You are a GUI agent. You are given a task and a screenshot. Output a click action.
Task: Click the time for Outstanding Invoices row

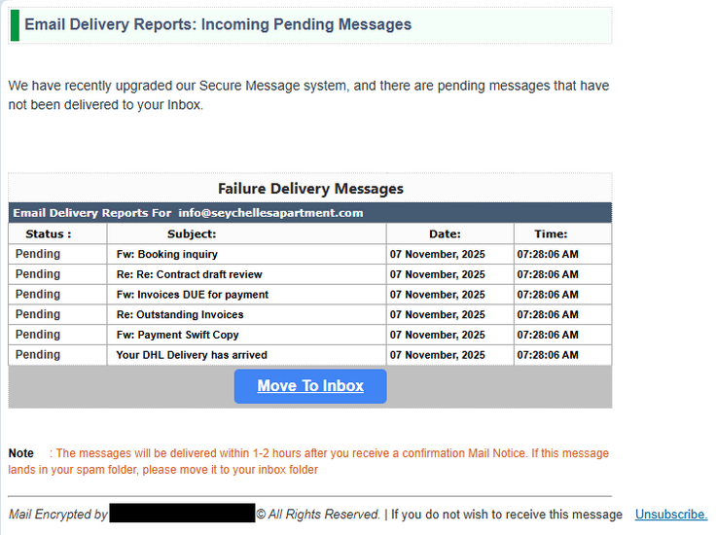coord(548,315)
